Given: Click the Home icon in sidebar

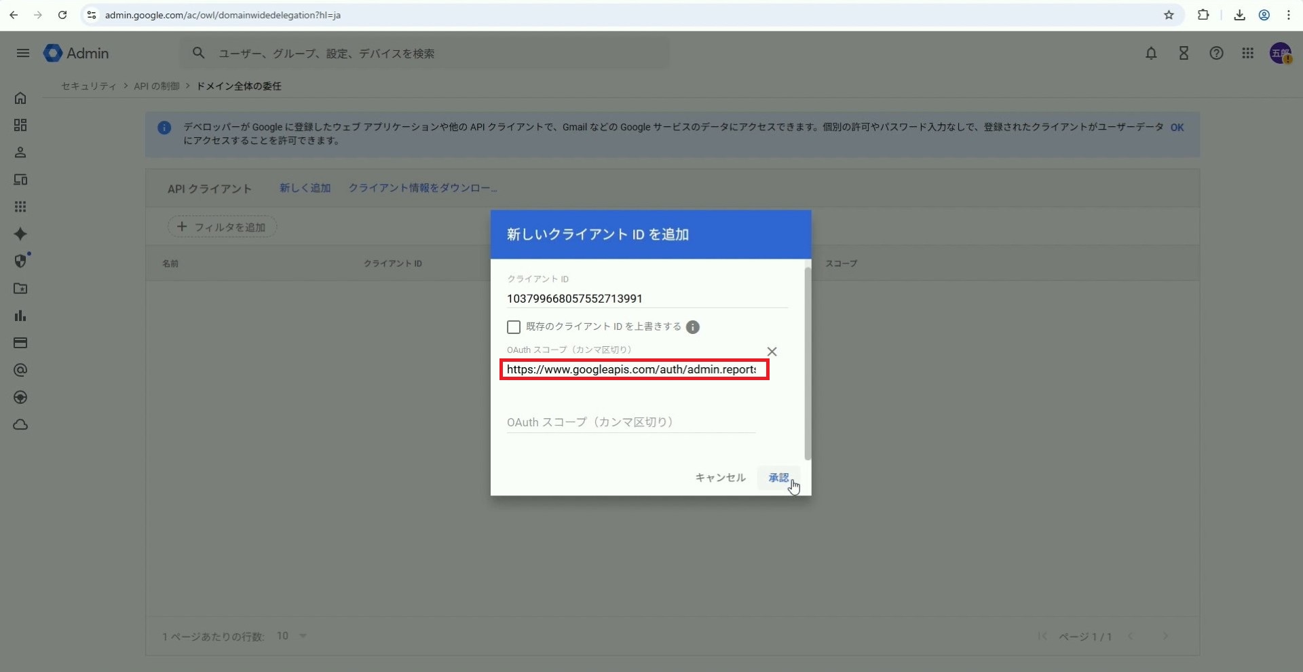Looking at the screenshot, I should tap(20, 98).
